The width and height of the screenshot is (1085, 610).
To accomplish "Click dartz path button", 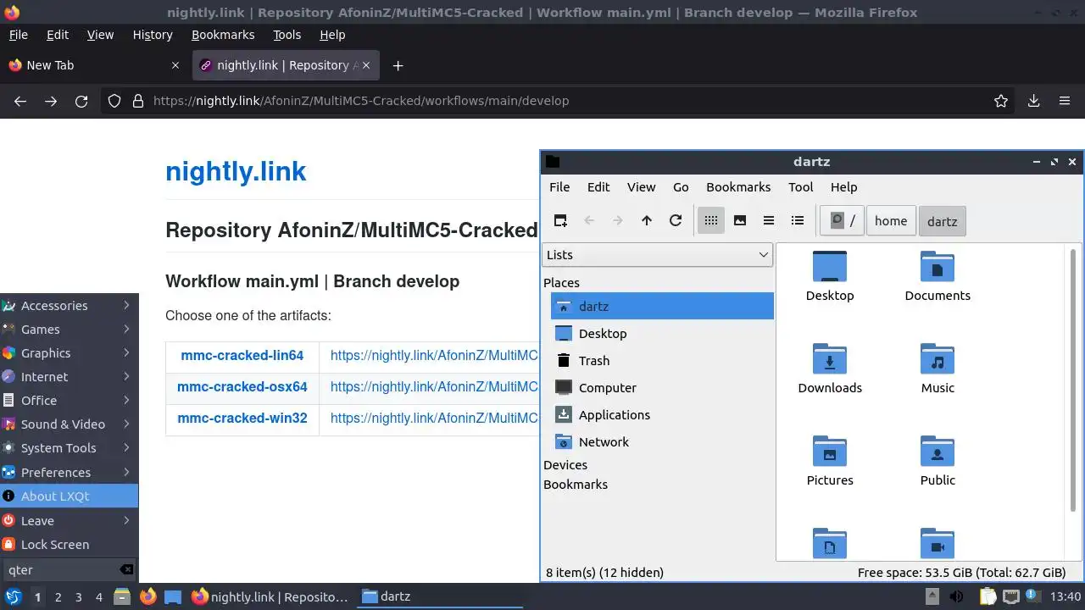I will point(942,221).
